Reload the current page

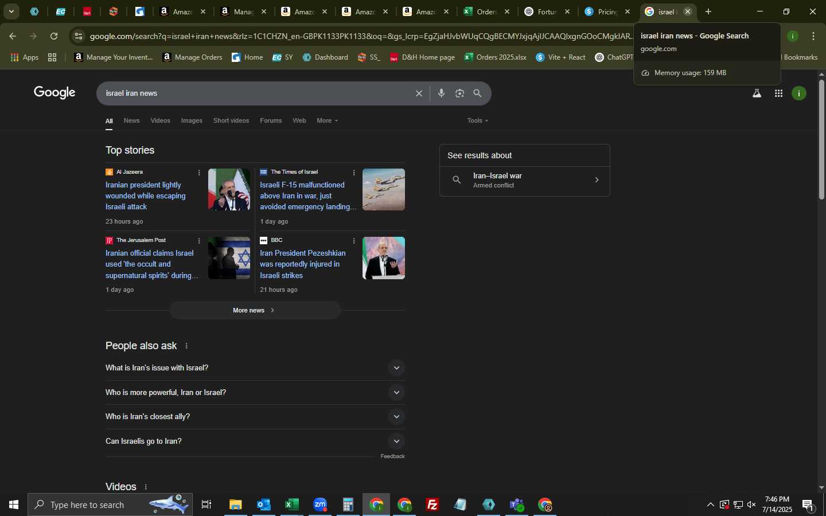tap(54, 36)
